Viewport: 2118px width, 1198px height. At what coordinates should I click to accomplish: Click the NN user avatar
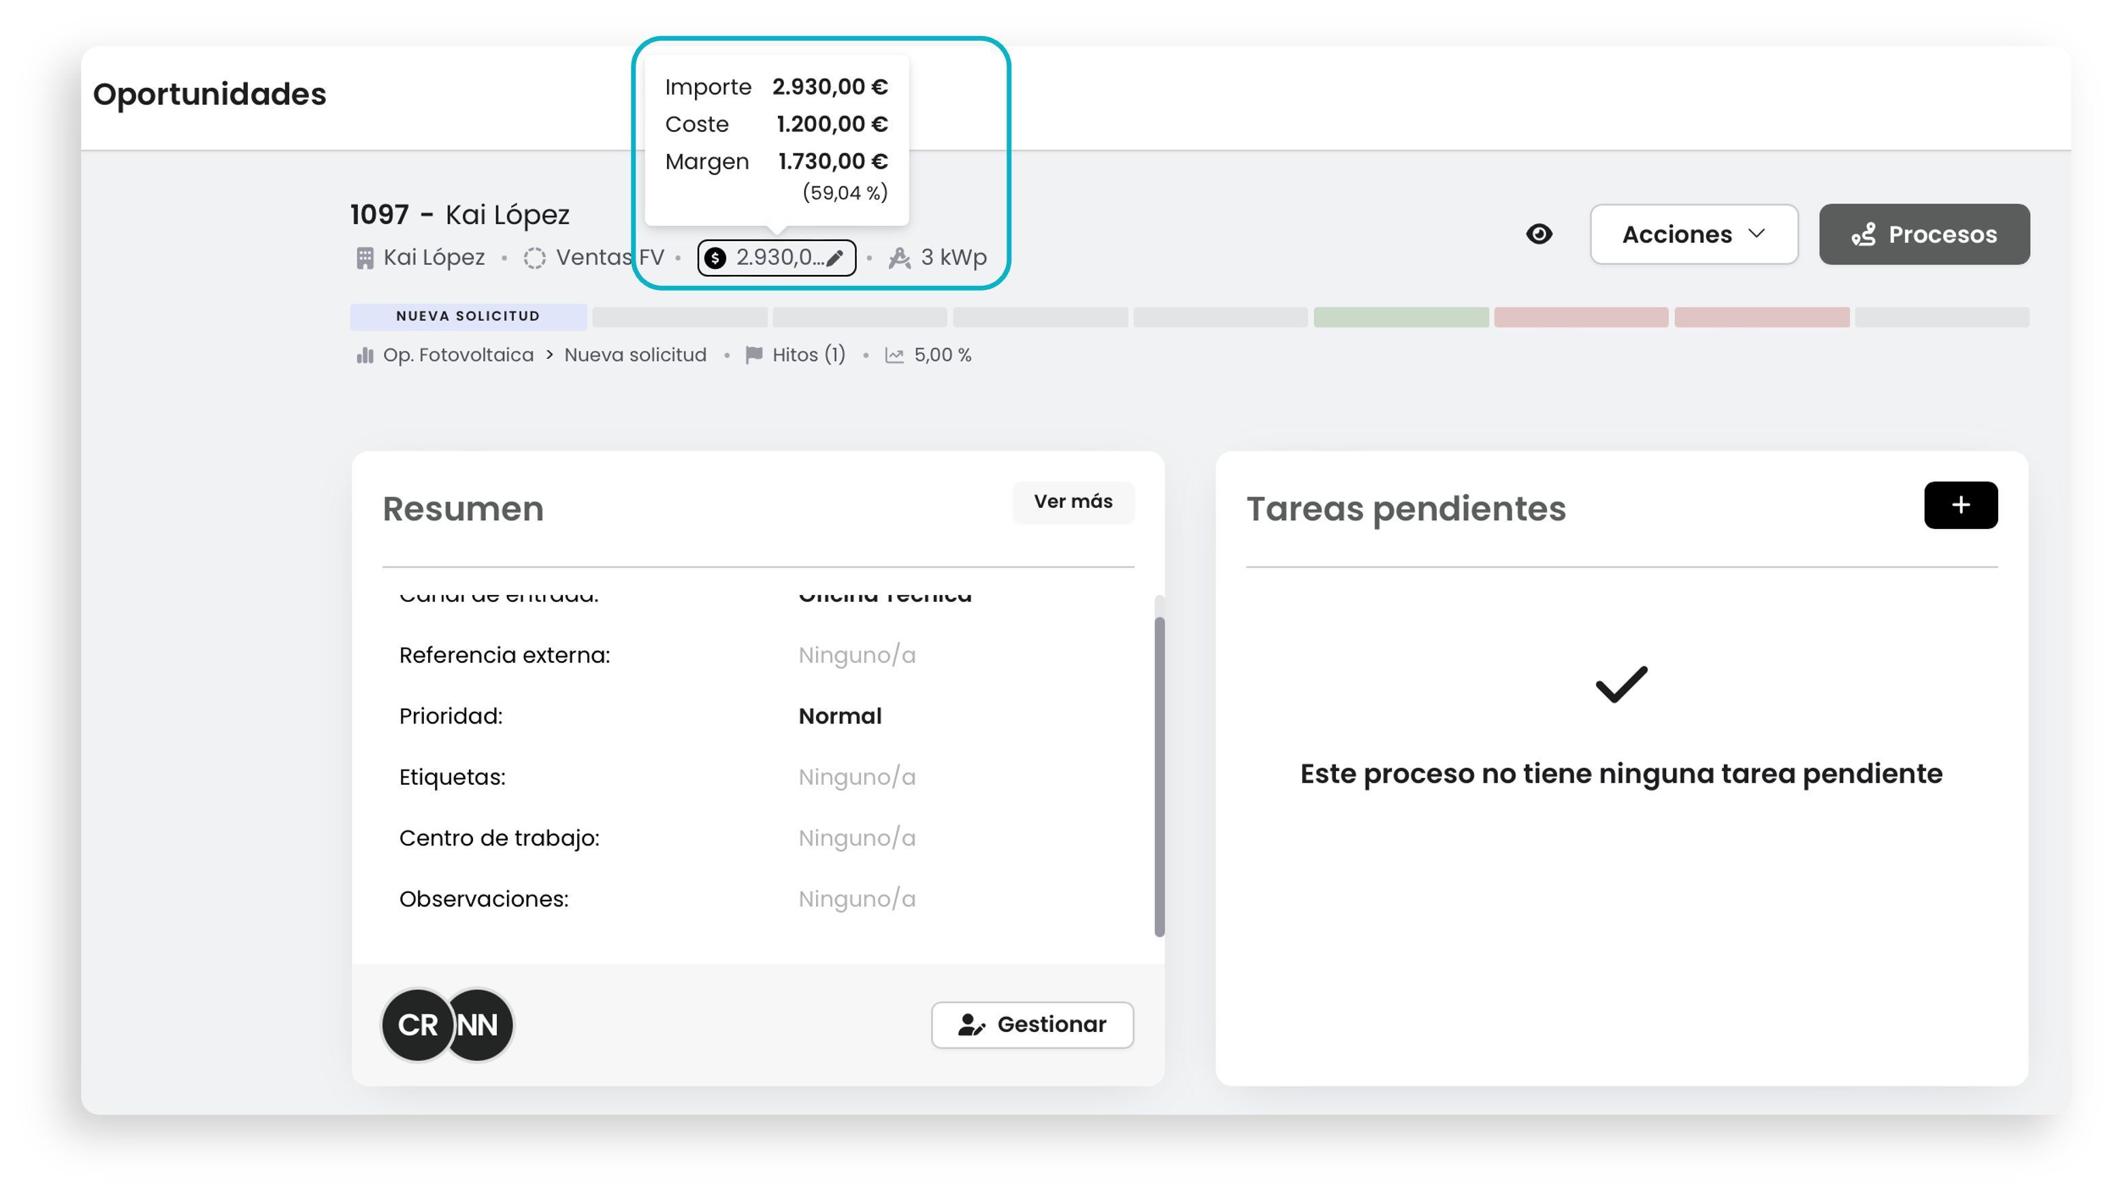(480, 1024)
